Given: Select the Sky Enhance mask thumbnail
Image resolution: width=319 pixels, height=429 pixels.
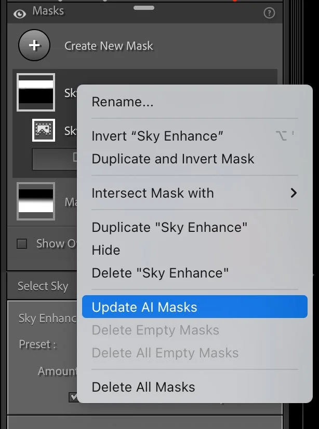Looking at the screenshot, I should tap(36, 92).
